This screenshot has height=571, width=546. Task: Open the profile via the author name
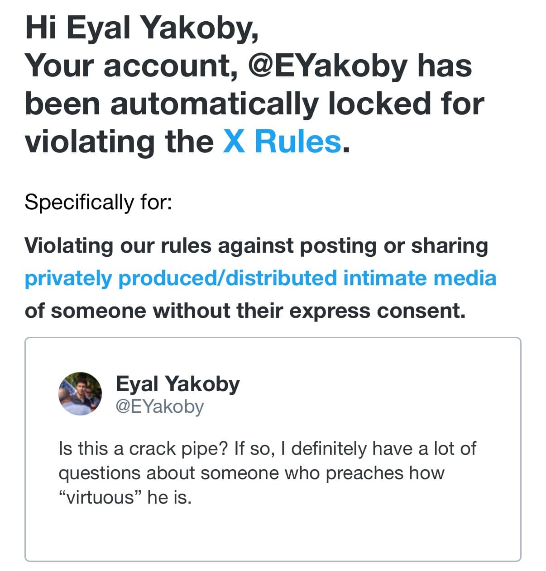(177, 384)
